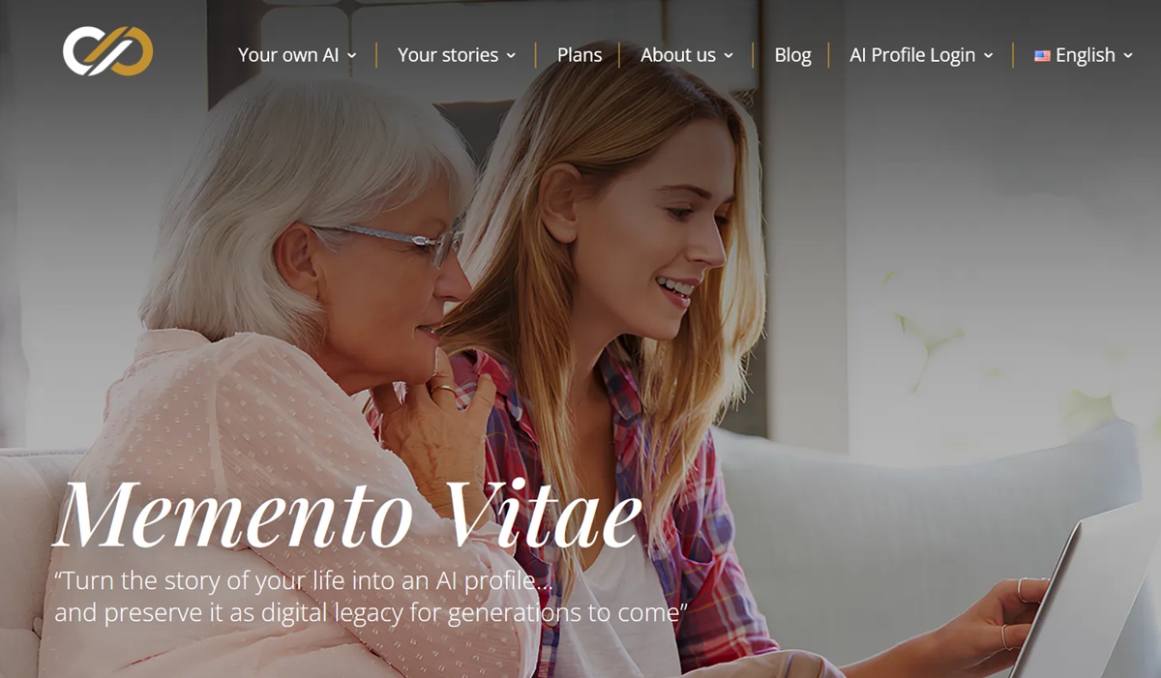Open the English language dropdown arrow
This screenshot has height=678, width=1161.
(x=1128, y=56)
